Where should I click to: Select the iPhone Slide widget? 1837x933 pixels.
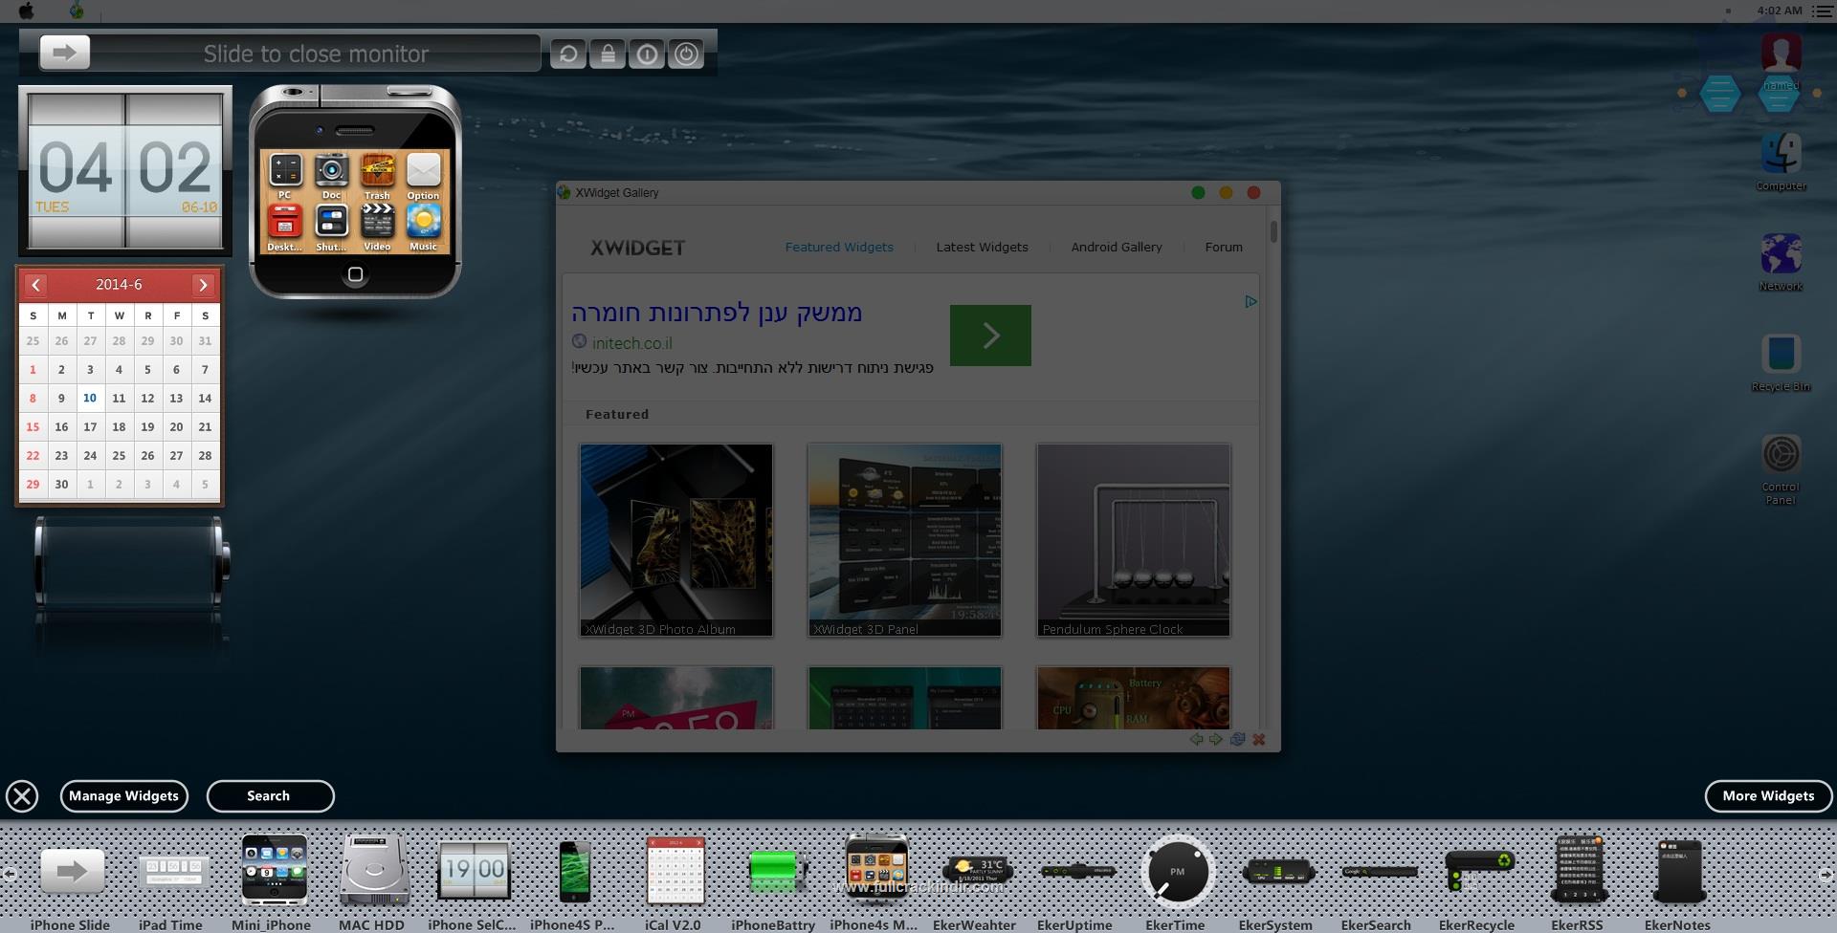(x=71, y=881)
